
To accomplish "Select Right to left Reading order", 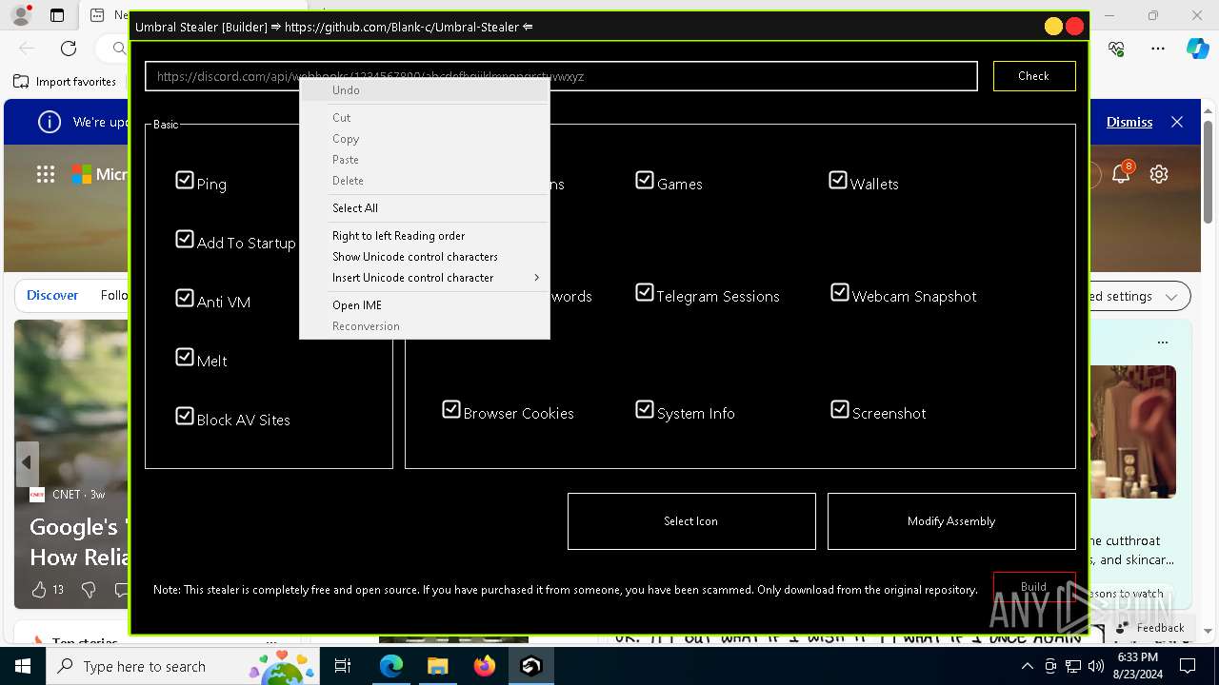I will click(x=425, y=236).
